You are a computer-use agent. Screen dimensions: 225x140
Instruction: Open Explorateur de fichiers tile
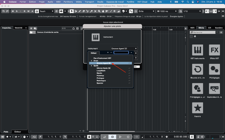click(214, 88)
